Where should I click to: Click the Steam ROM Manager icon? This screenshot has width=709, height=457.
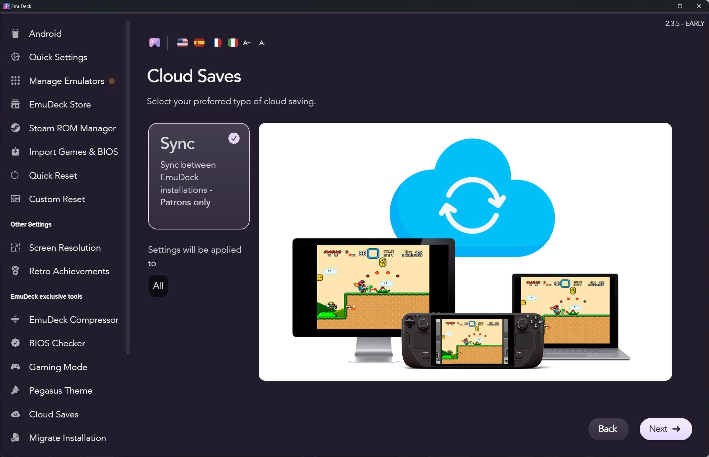(15, 128)
